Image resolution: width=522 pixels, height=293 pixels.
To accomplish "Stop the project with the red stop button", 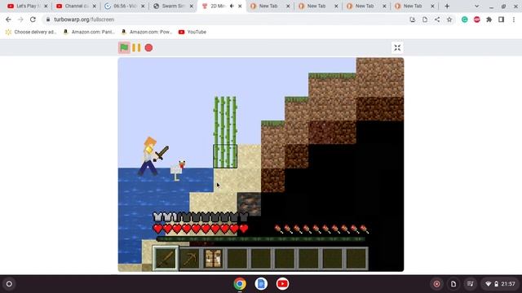I will (x=148, y=47).
